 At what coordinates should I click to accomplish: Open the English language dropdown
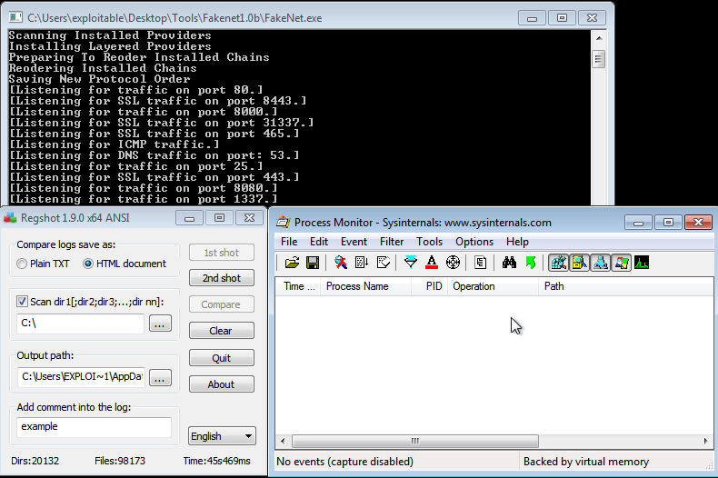[x=222, y=436]
